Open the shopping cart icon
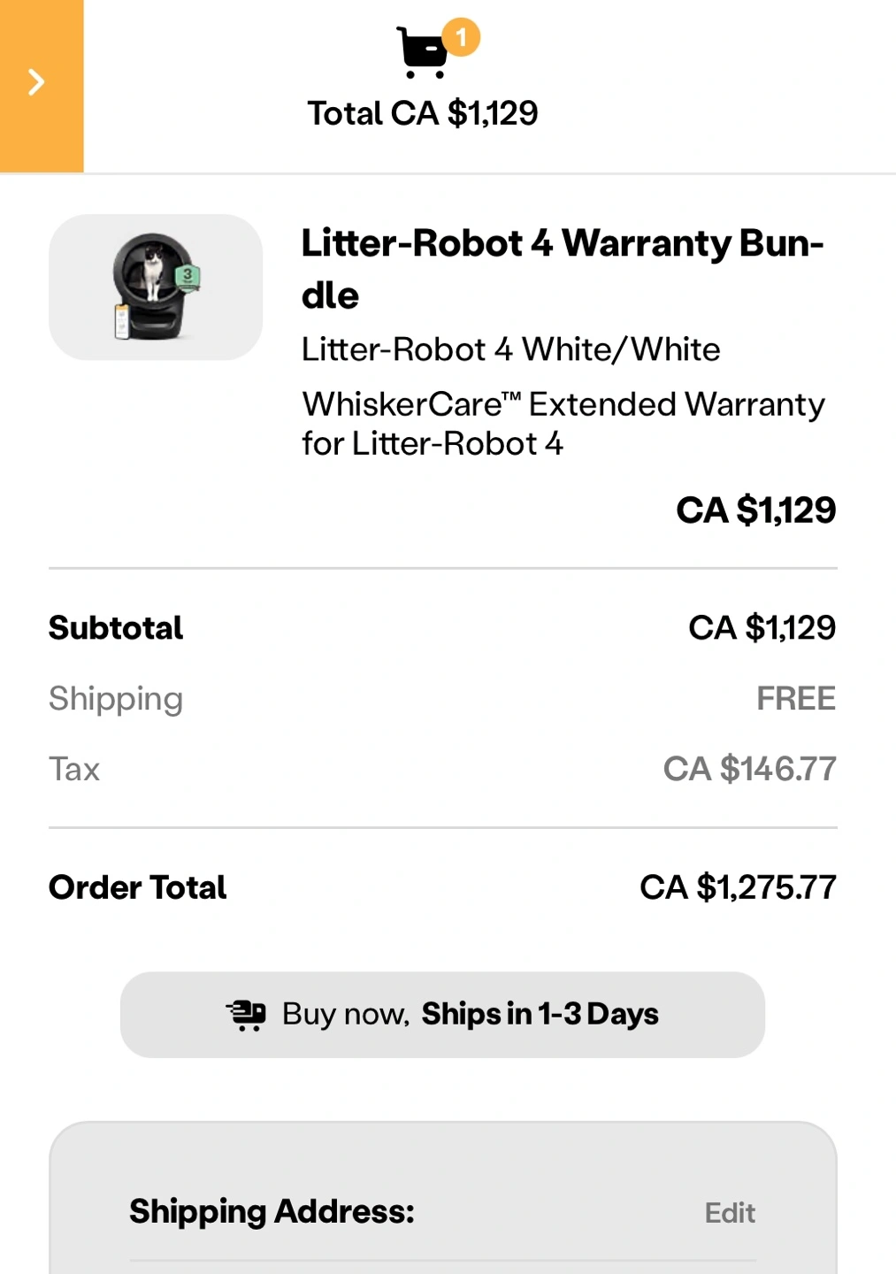 423,53
